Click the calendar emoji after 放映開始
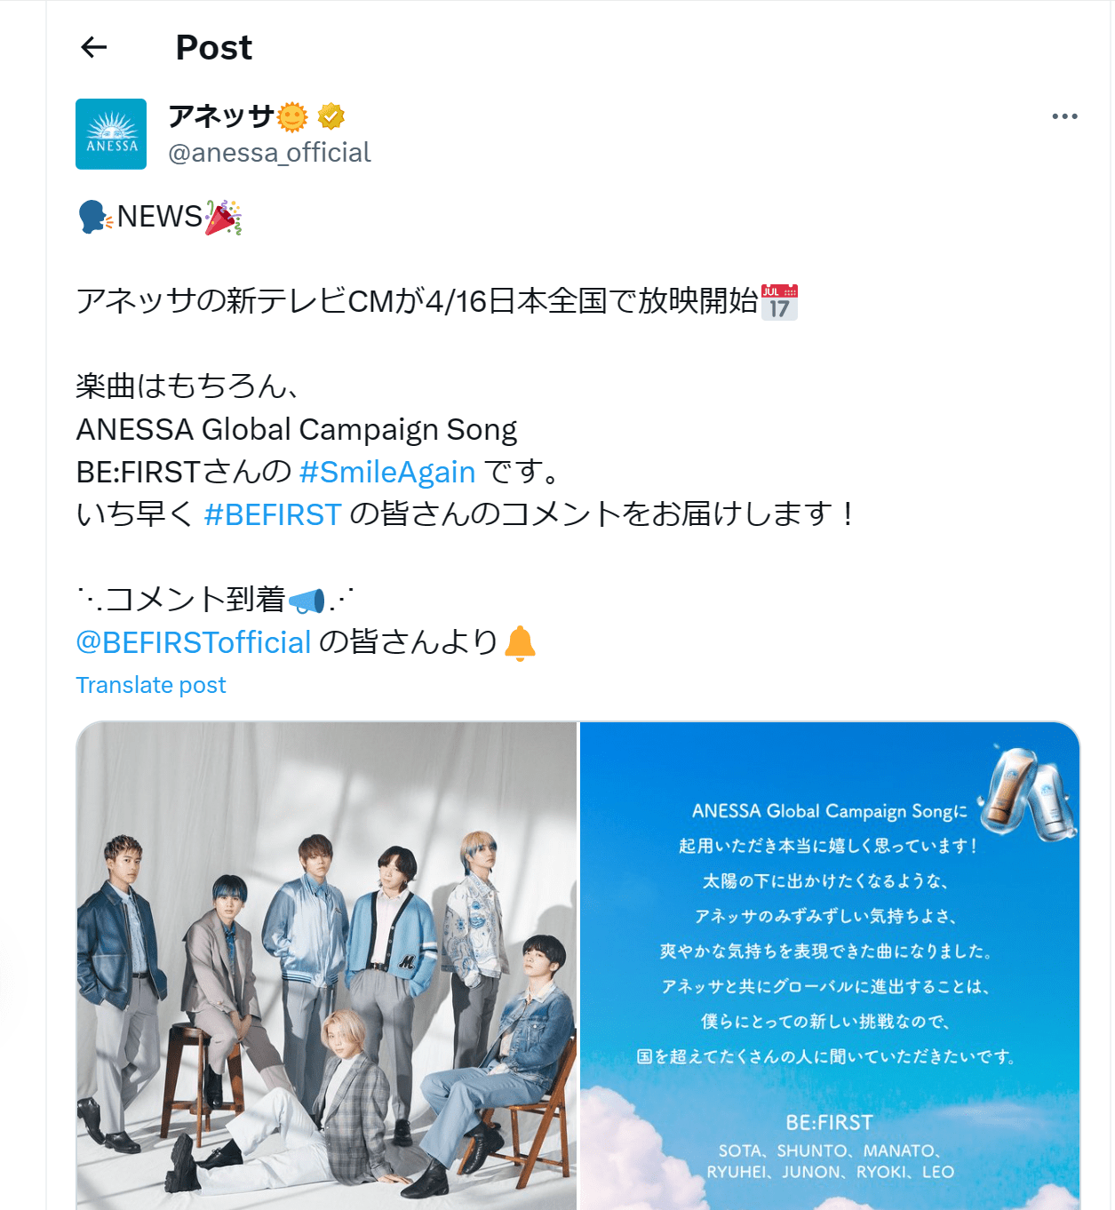1115x1210 pixels. [779, 302]
